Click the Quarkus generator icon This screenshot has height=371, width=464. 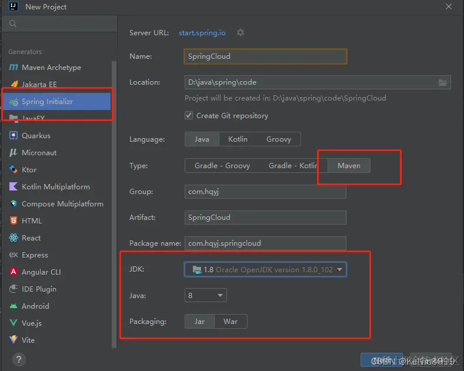point(14,135)
